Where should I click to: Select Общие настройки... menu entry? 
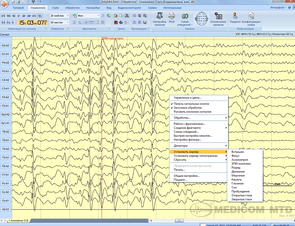point(187,176)
